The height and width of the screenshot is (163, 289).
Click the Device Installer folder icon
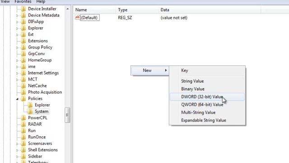(23, 9)
